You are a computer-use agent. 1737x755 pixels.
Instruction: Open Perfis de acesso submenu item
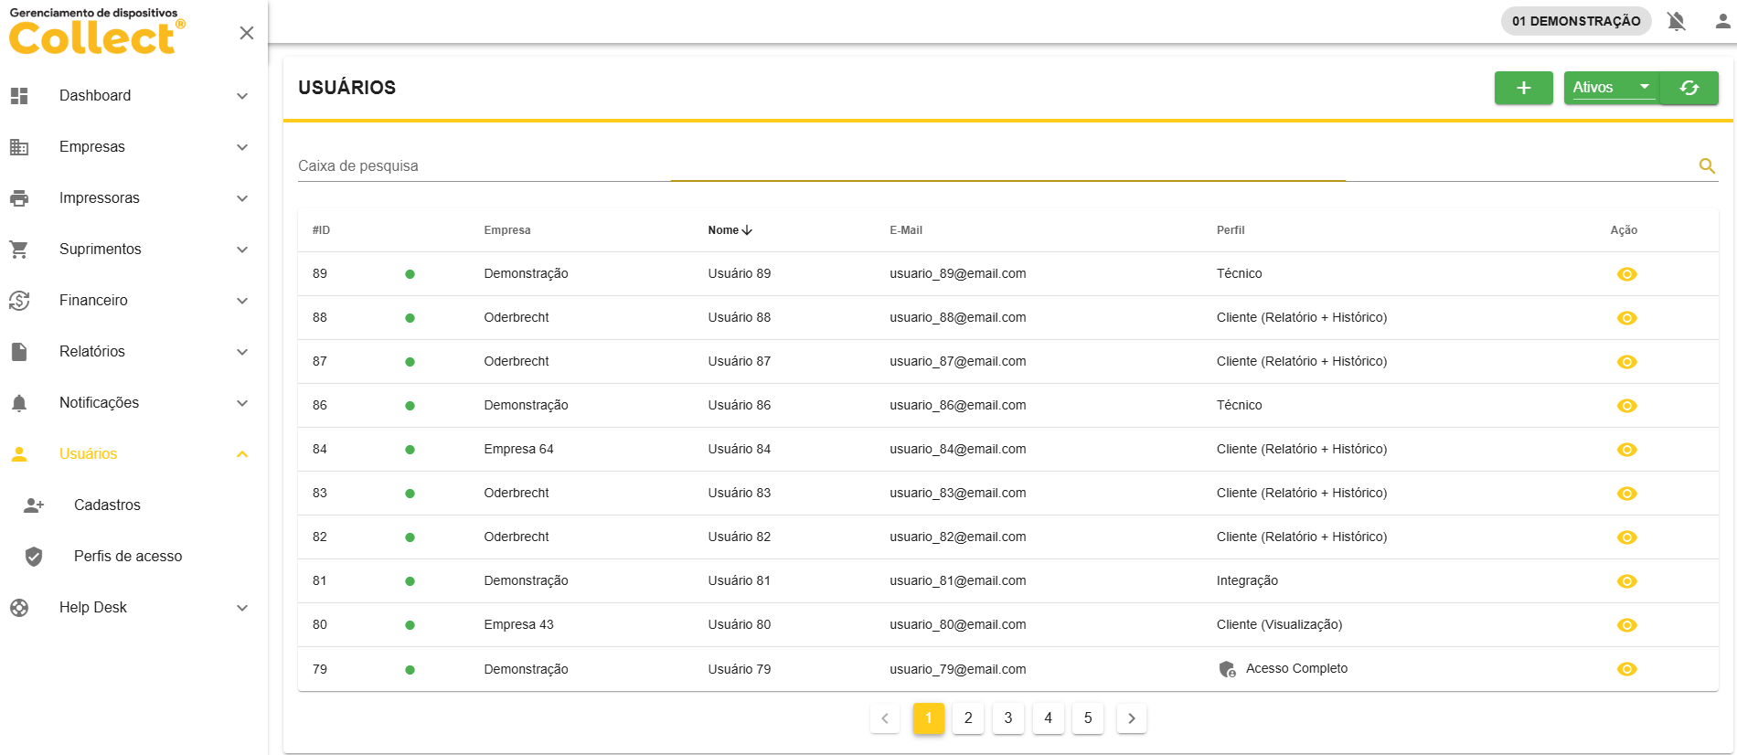(x=128, y=557)
